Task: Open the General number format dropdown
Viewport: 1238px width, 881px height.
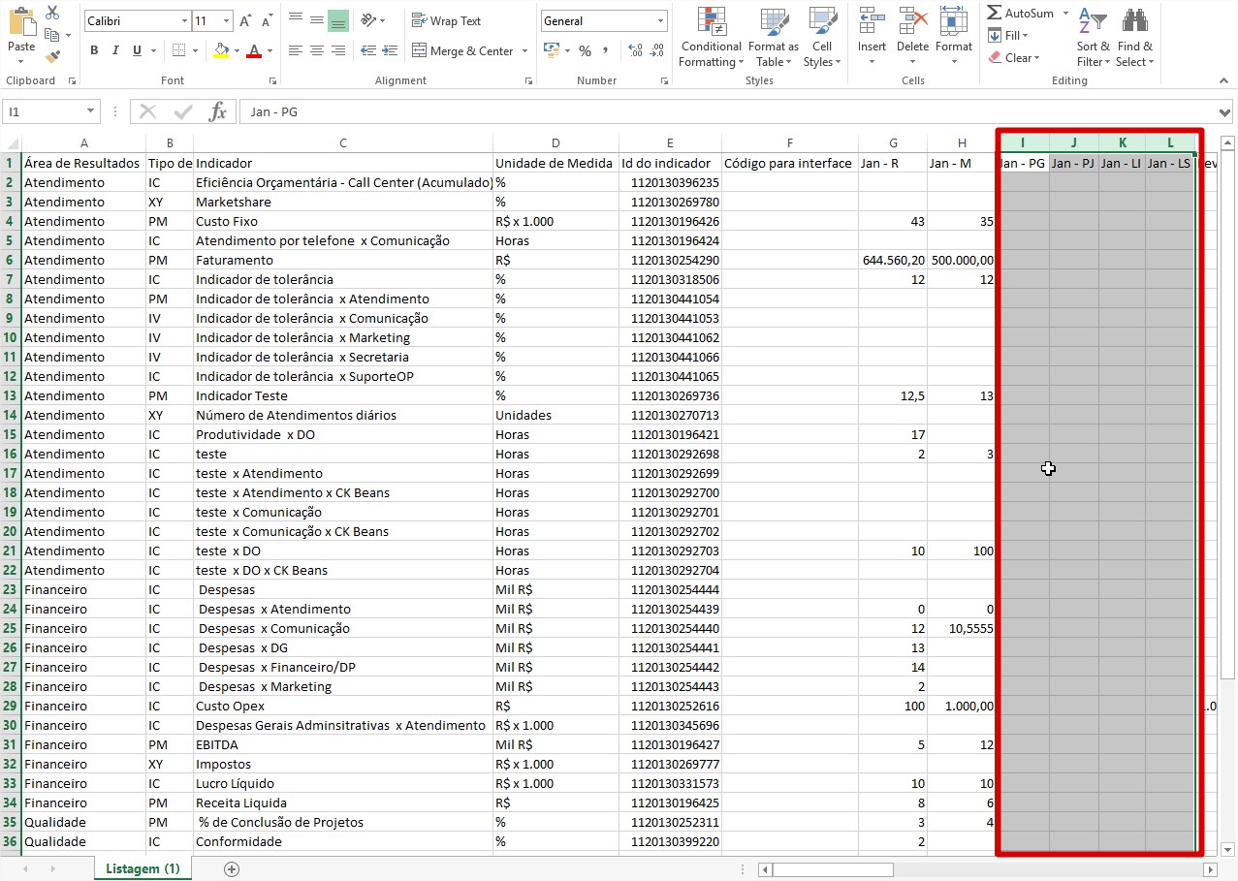Action: pos(660,20)
